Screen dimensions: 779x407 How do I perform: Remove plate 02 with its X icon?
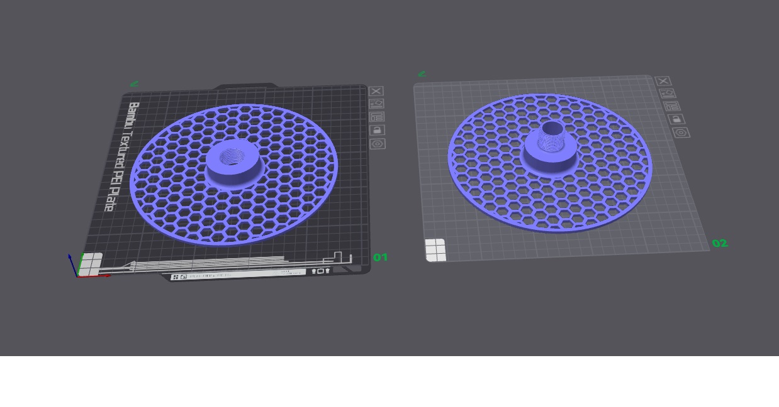[x=663, y=81]
